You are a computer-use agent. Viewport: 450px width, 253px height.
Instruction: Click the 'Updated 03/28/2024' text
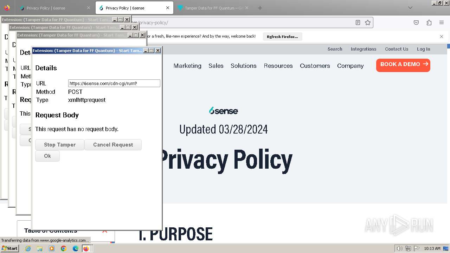(x=224, y=129)
